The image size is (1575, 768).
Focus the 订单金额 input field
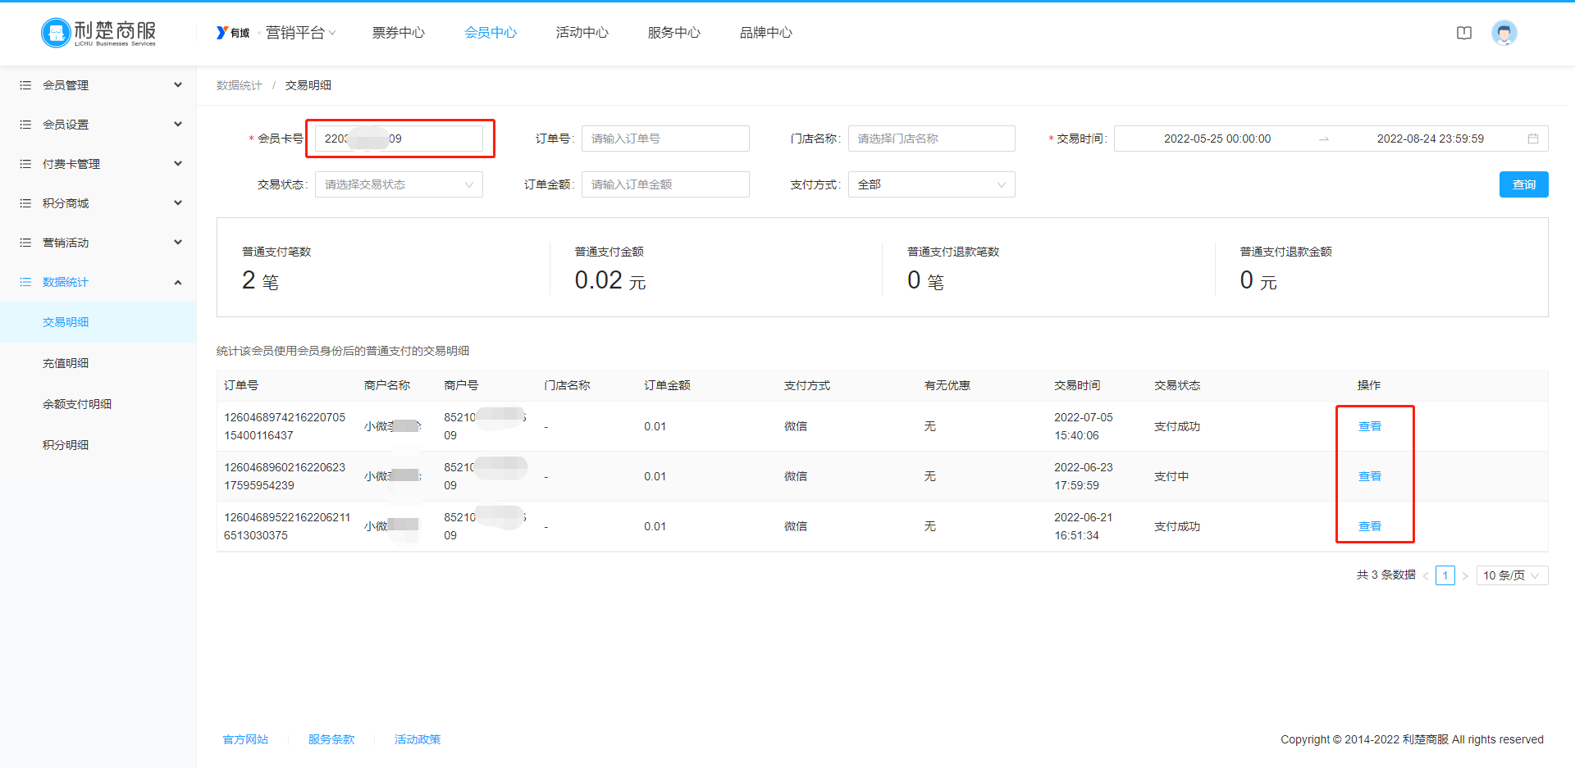tap(665, 184)
